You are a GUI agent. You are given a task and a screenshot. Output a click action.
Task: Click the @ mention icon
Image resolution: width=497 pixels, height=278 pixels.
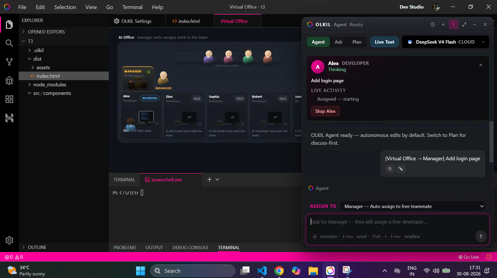tap(315, 237)
